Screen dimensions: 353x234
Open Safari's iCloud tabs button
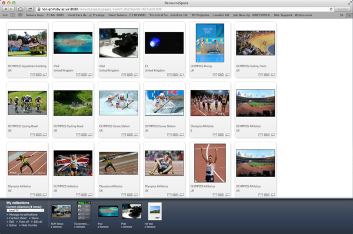(20, 9)
